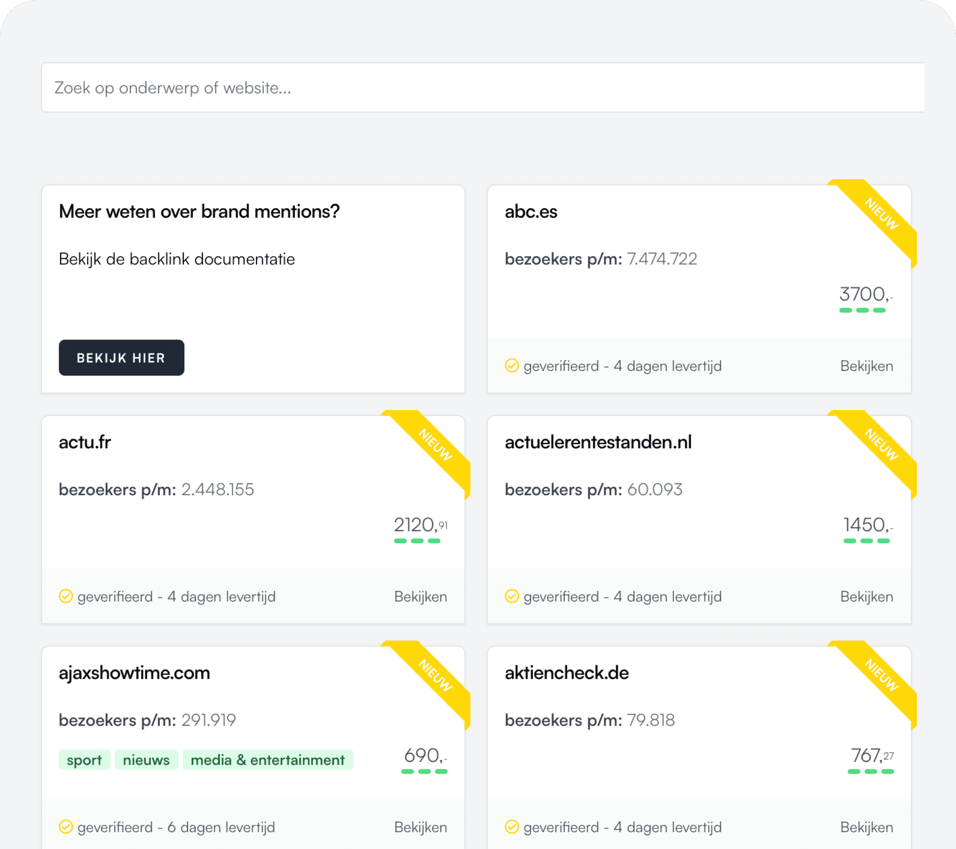Viewport: 956px width, 849px height.
Task: Toggle the sport category tag
Action: pyautogui.click(x=84, y=760)
